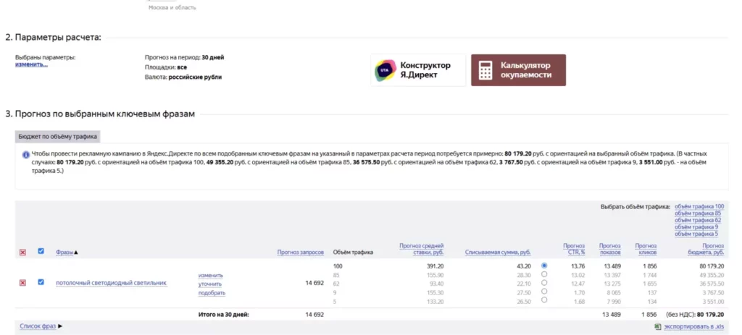Viewport: 742px width, 335px height.
Task: Sort by Прогноз средней ставки column
Action: coord(421,249)
